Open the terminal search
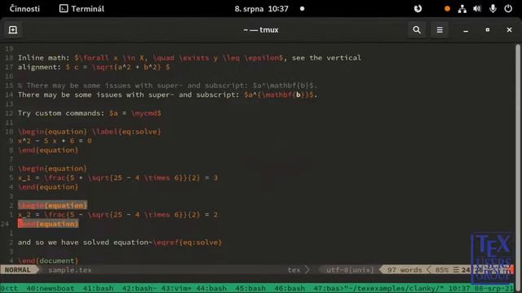The height and width of the screenshot is (293, 522). click(x=417, y=30)
